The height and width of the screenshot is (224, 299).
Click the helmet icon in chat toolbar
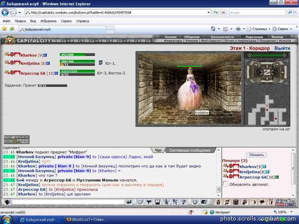pos(204,202)
